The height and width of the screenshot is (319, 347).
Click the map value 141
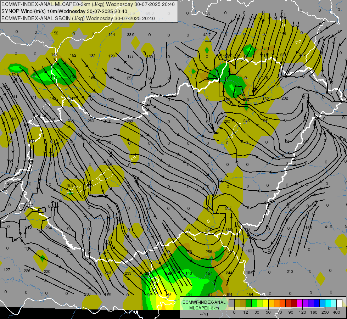click(33, 97)
